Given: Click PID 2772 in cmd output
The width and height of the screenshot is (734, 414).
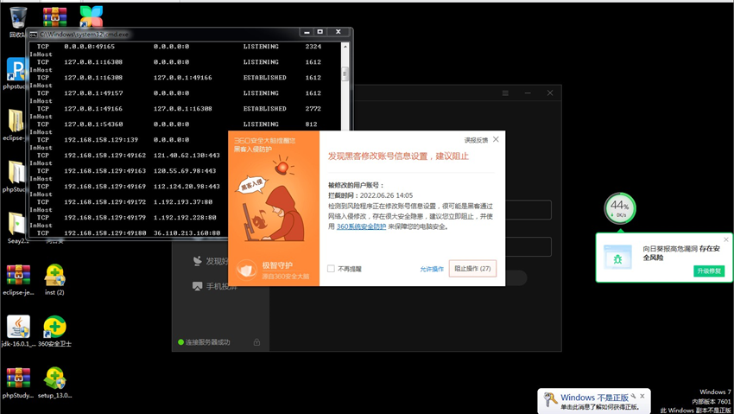Looking at the screenshot, I should [x=313, y=109].
